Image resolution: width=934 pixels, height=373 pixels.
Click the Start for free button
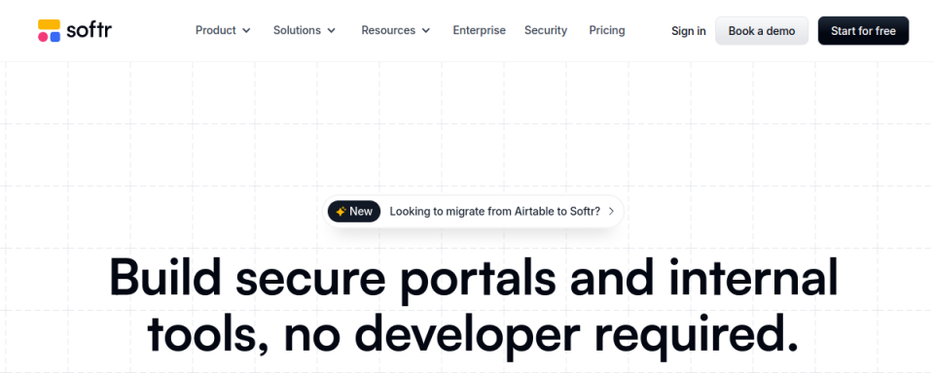(x=863, y=31)
